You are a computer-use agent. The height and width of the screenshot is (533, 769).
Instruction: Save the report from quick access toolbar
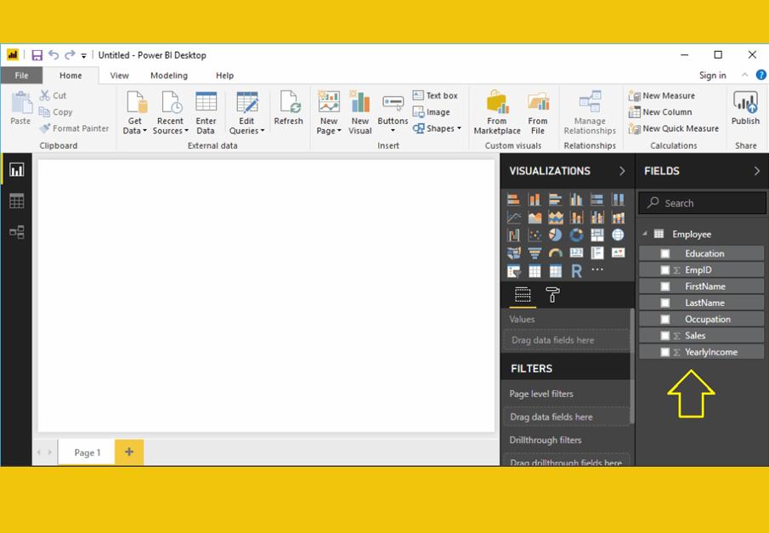[37, 55]
